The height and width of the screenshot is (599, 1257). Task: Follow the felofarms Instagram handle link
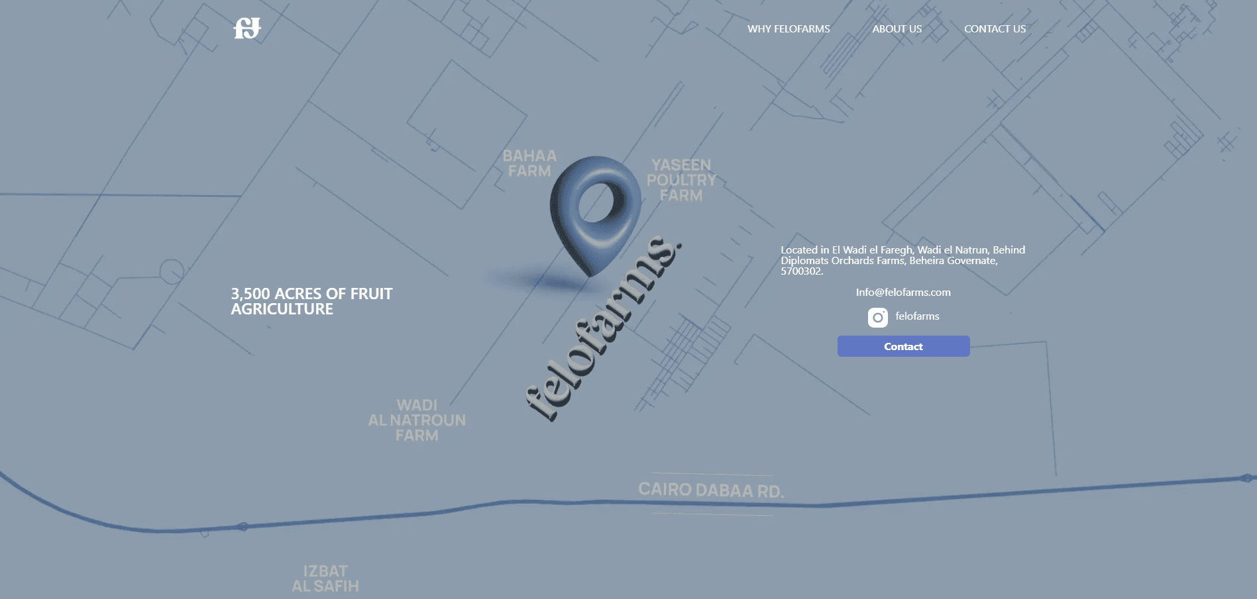pos(917,316)
